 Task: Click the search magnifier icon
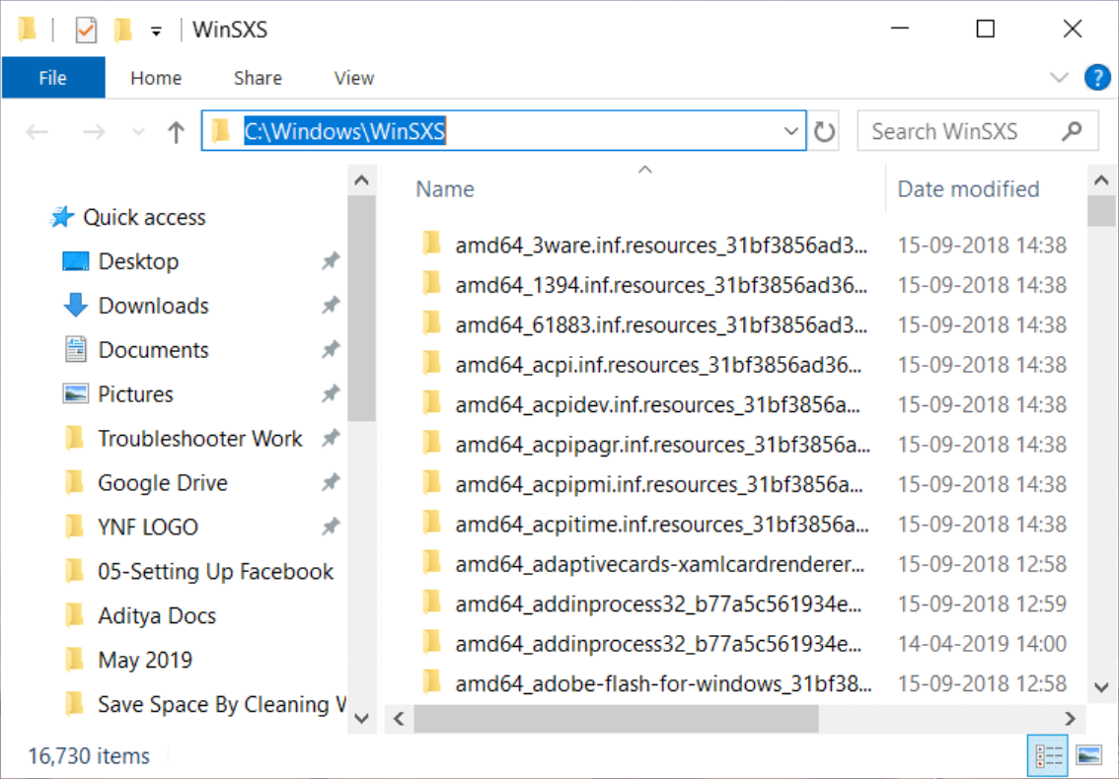click(1072, 131)
